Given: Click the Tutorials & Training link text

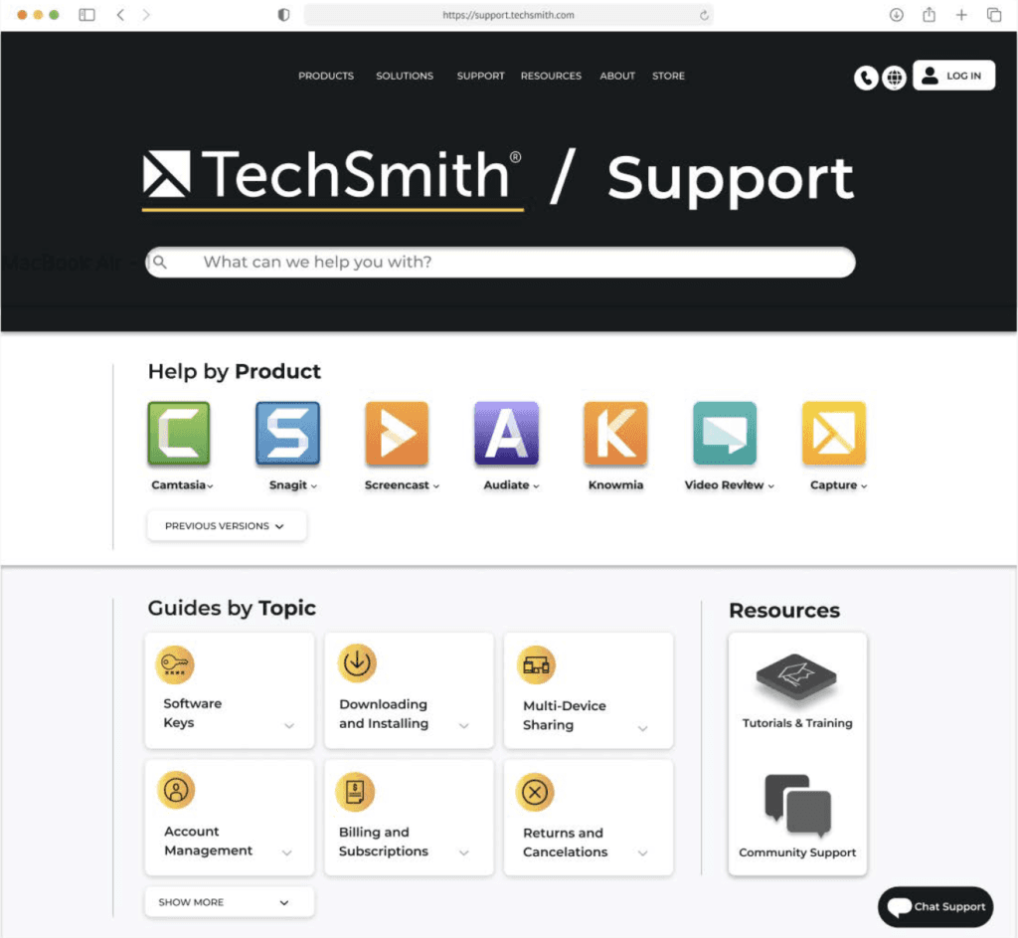Looking at the screenshot, I should point(797,723).
